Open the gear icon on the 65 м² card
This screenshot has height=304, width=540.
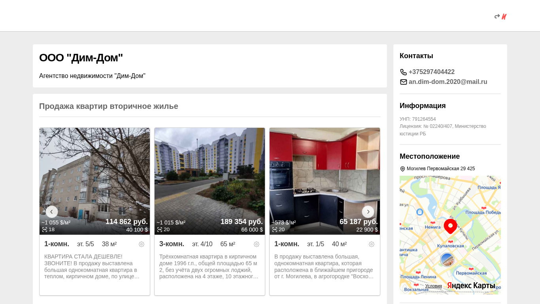(257, 244)
